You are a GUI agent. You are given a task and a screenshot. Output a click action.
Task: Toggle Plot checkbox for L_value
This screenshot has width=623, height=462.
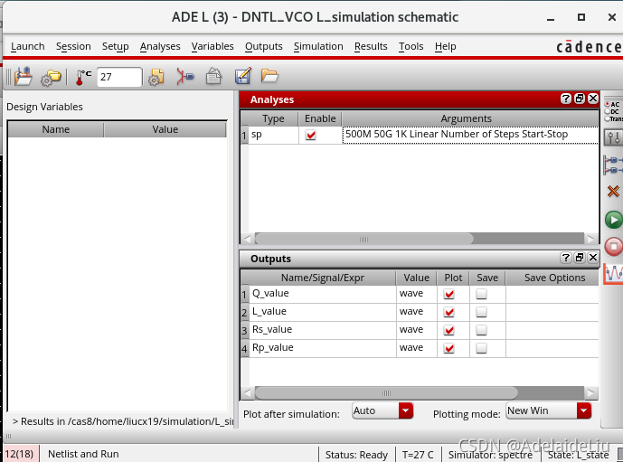[x=449, y=312]
